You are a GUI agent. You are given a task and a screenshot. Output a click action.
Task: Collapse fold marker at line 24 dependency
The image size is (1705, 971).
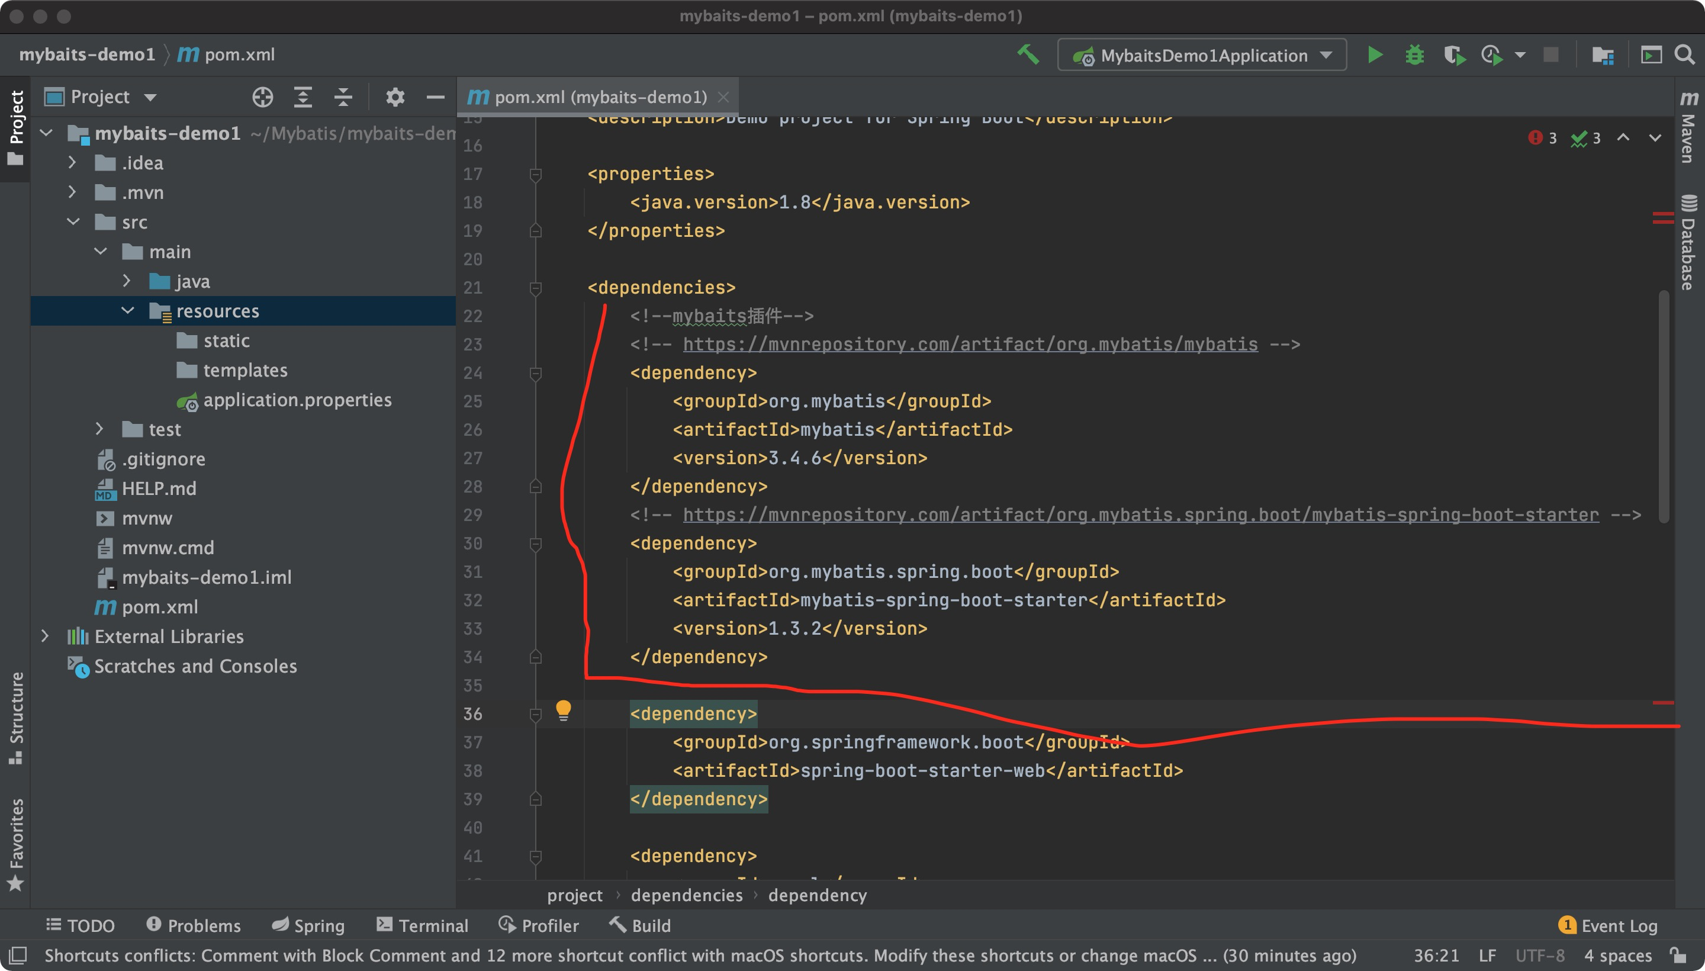pyautogui.click(x=535, y=374)
